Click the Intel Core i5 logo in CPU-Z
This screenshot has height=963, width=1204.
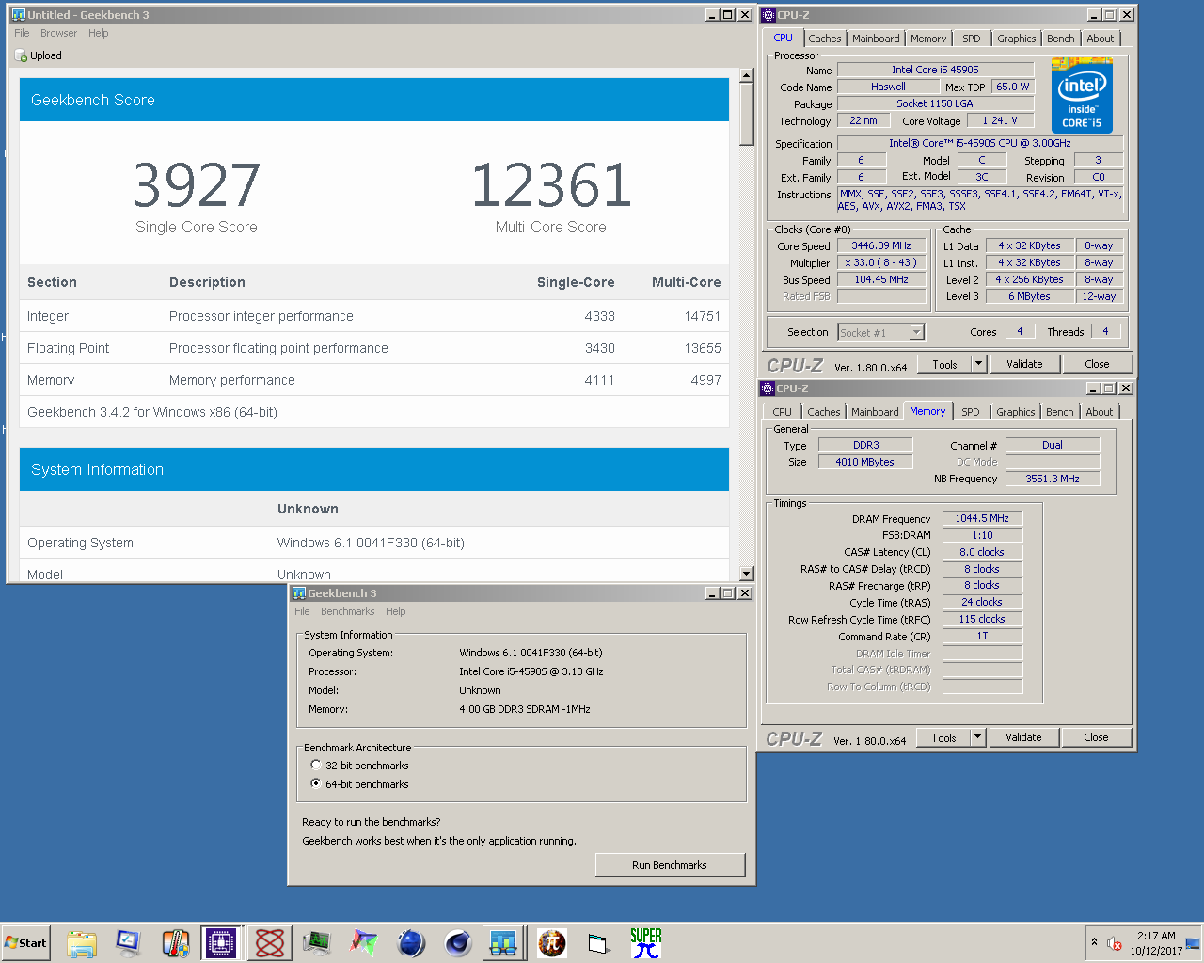tap(1082, 95)
